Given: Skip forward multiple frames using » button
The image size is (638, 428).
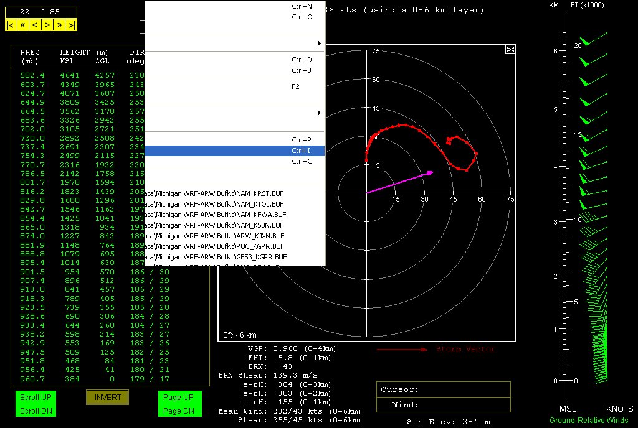Looking at the screenshot, I should pyautogui.click(x=59, y=25).
